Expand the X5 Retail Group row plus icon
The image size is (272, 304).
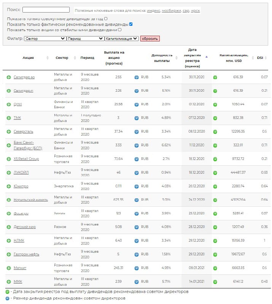[9, 159]
